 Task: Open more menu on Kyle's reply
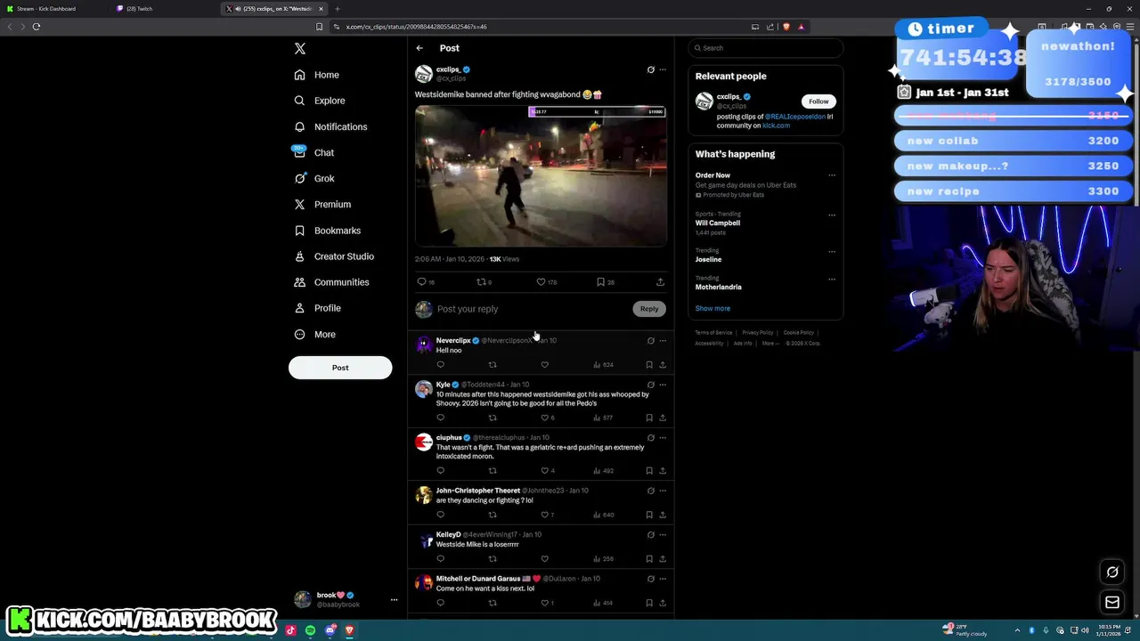662,385
